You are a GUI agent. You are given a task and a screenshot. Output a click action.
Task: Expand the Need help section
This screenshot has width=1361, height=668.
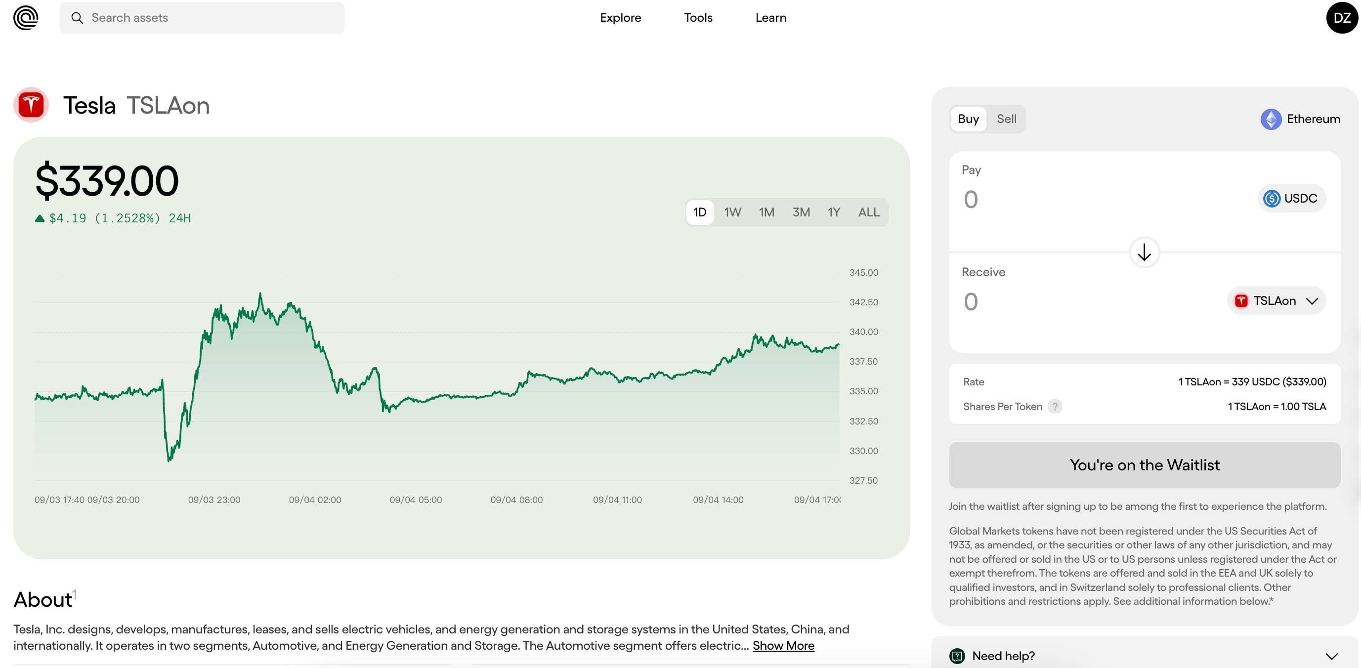point(1331,656)
